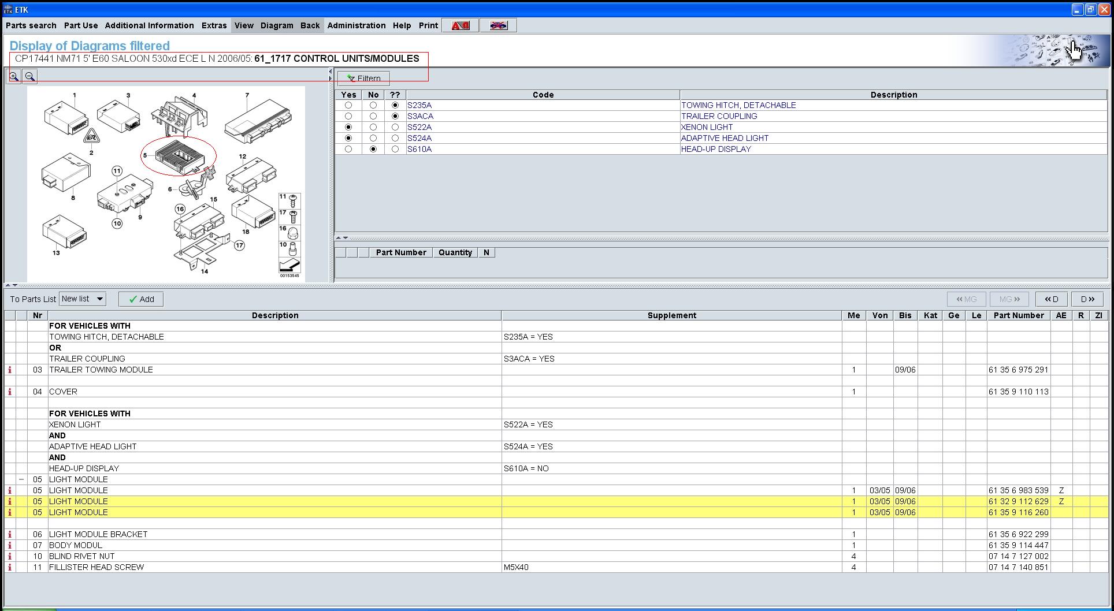Viewport: 1114px width, 611px height.
Task: Select circled light module 5 in diagram
Action: [x=179, y=156]
